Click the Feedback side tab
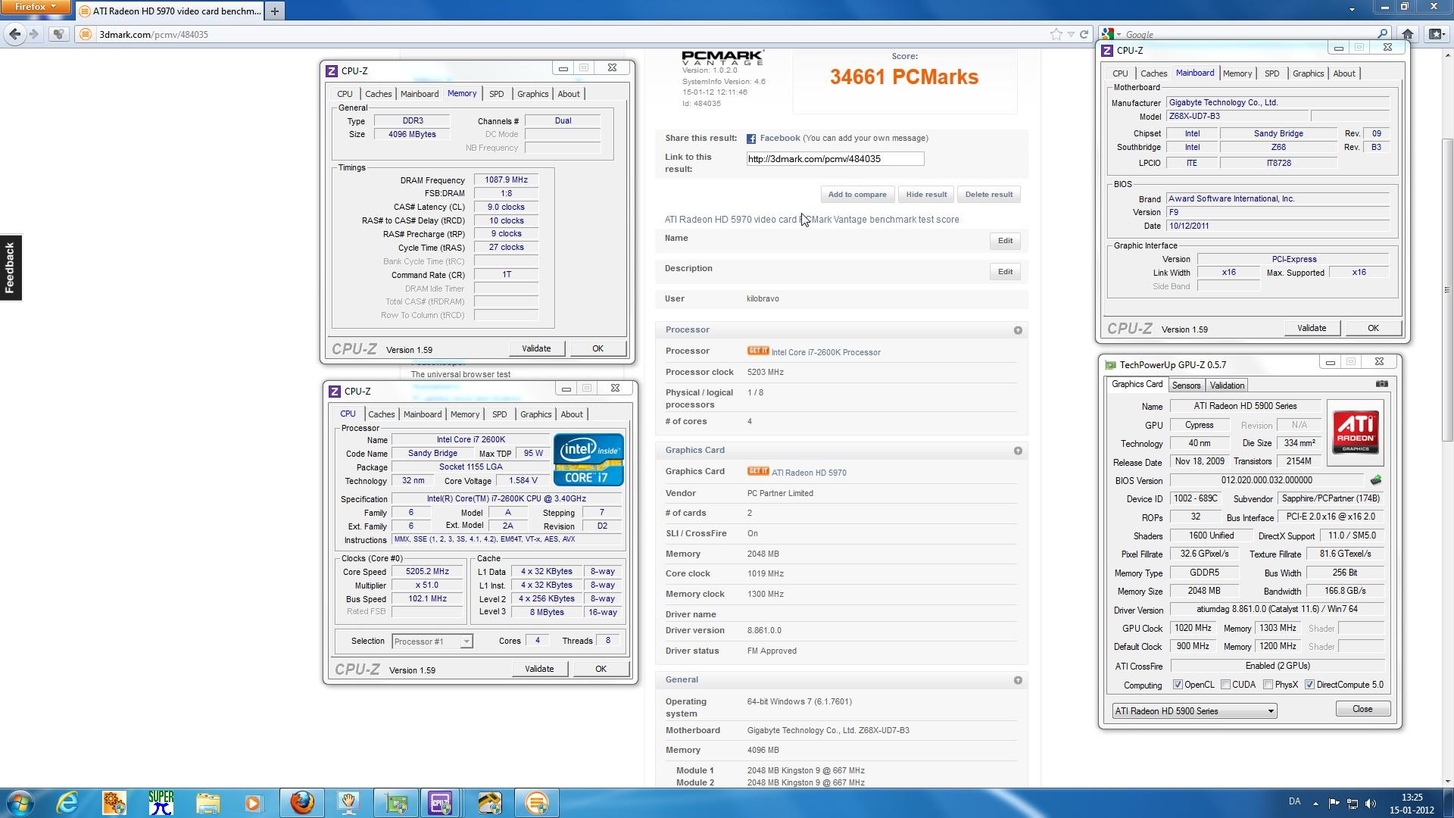Image resolution: width=1454 pixels, height=818 pixels. tap(10, 267)
